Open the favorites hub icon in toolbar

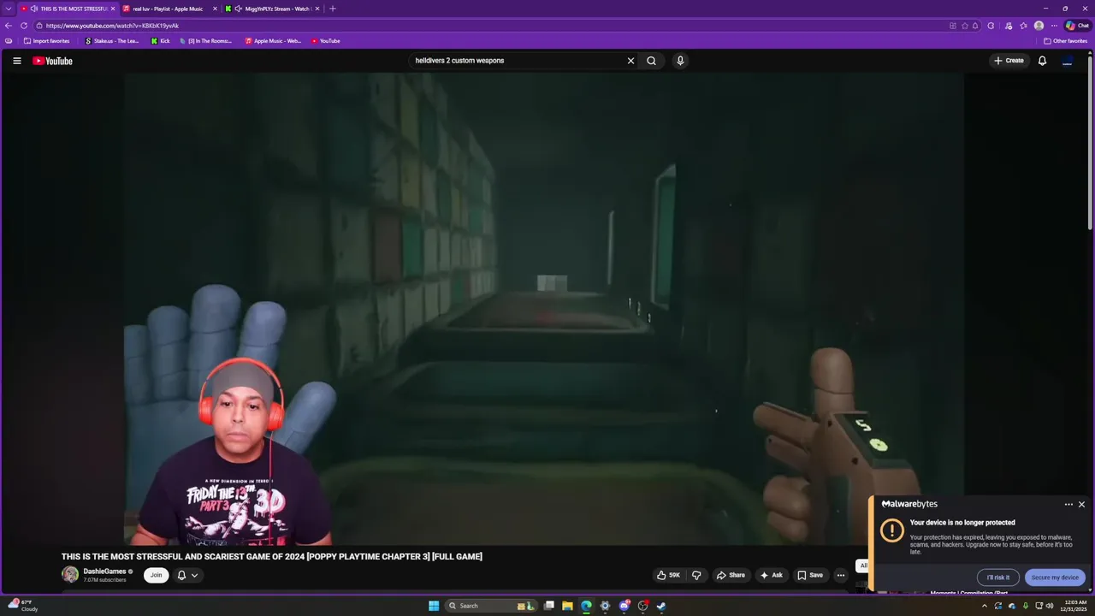[x=1023, y=26]
